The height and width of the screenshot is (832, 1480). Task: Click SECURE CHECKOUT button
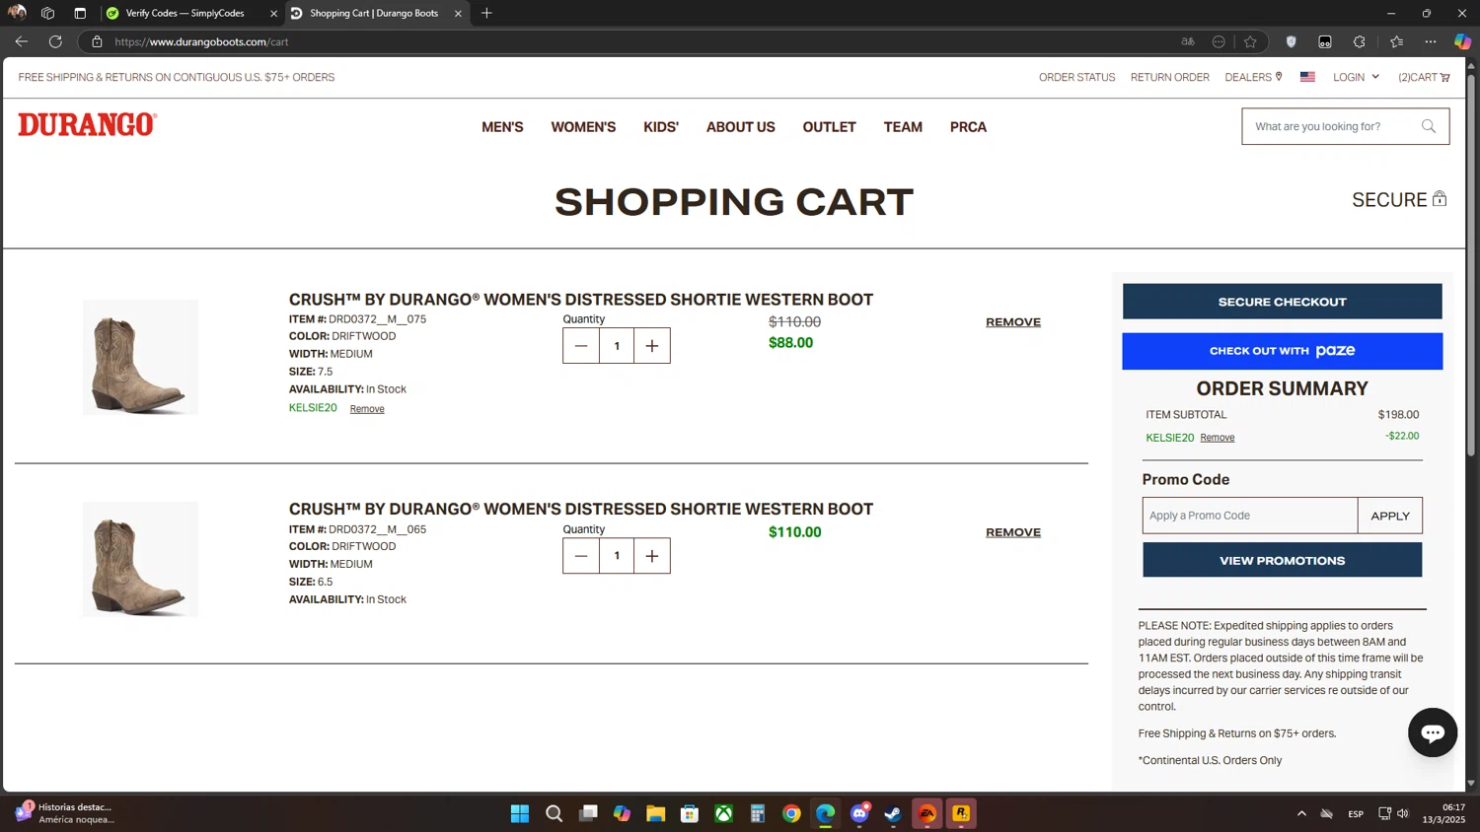tap(1282, 302)
